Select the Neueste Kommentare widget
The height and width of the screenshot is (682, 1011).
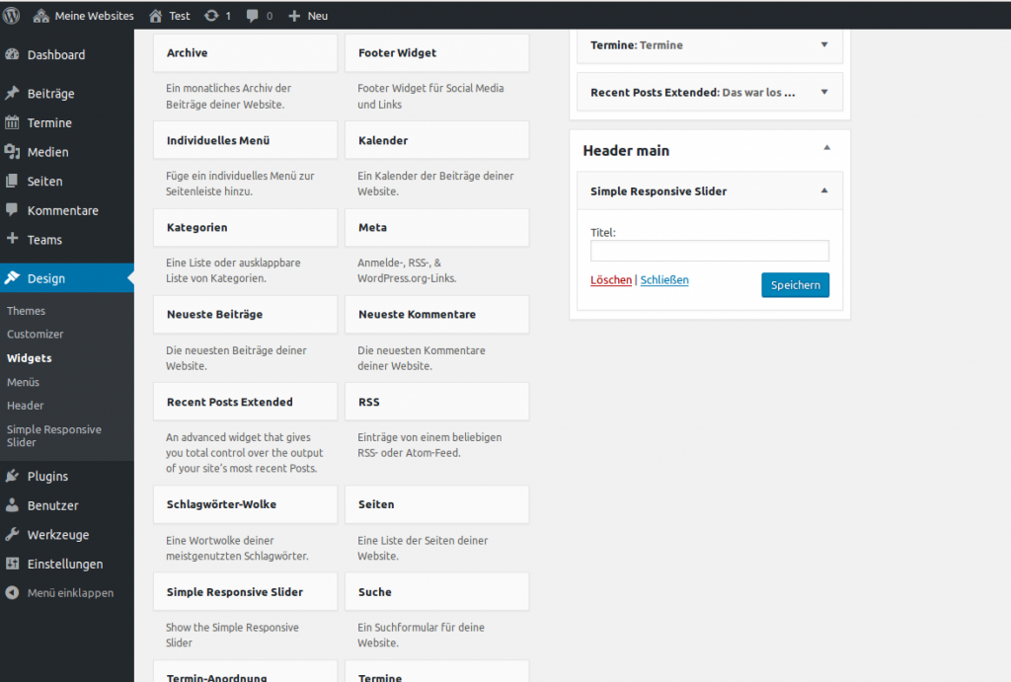point(437,315)
